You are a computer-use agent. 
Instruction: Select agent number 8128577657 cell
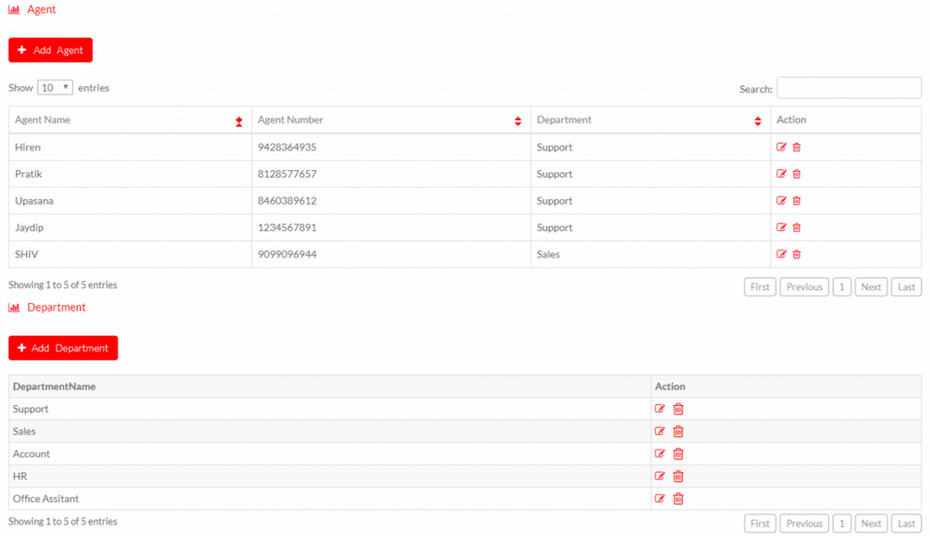[390, 174]
